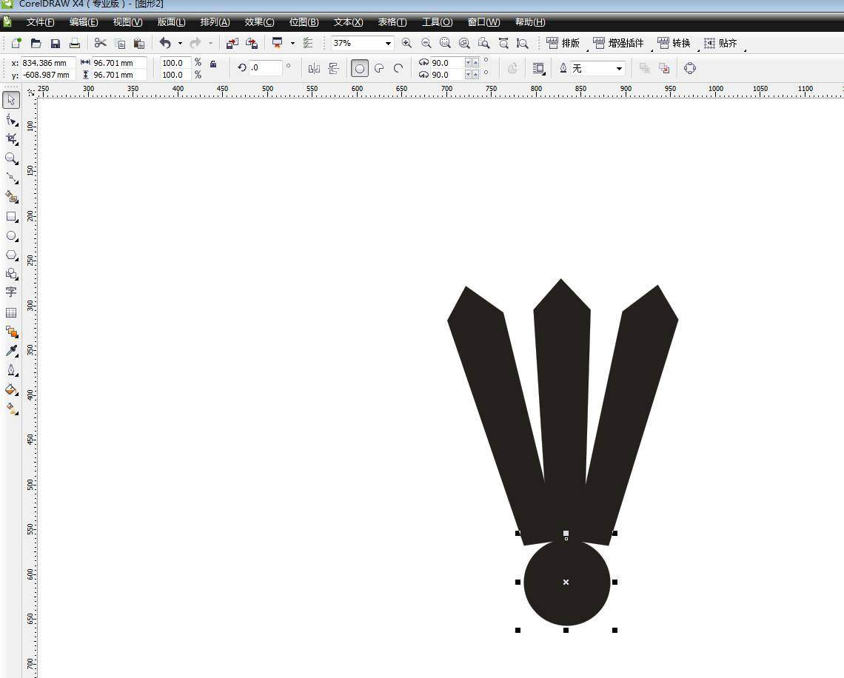Toggle the lock ratio padlock

[x=213, y=64]
